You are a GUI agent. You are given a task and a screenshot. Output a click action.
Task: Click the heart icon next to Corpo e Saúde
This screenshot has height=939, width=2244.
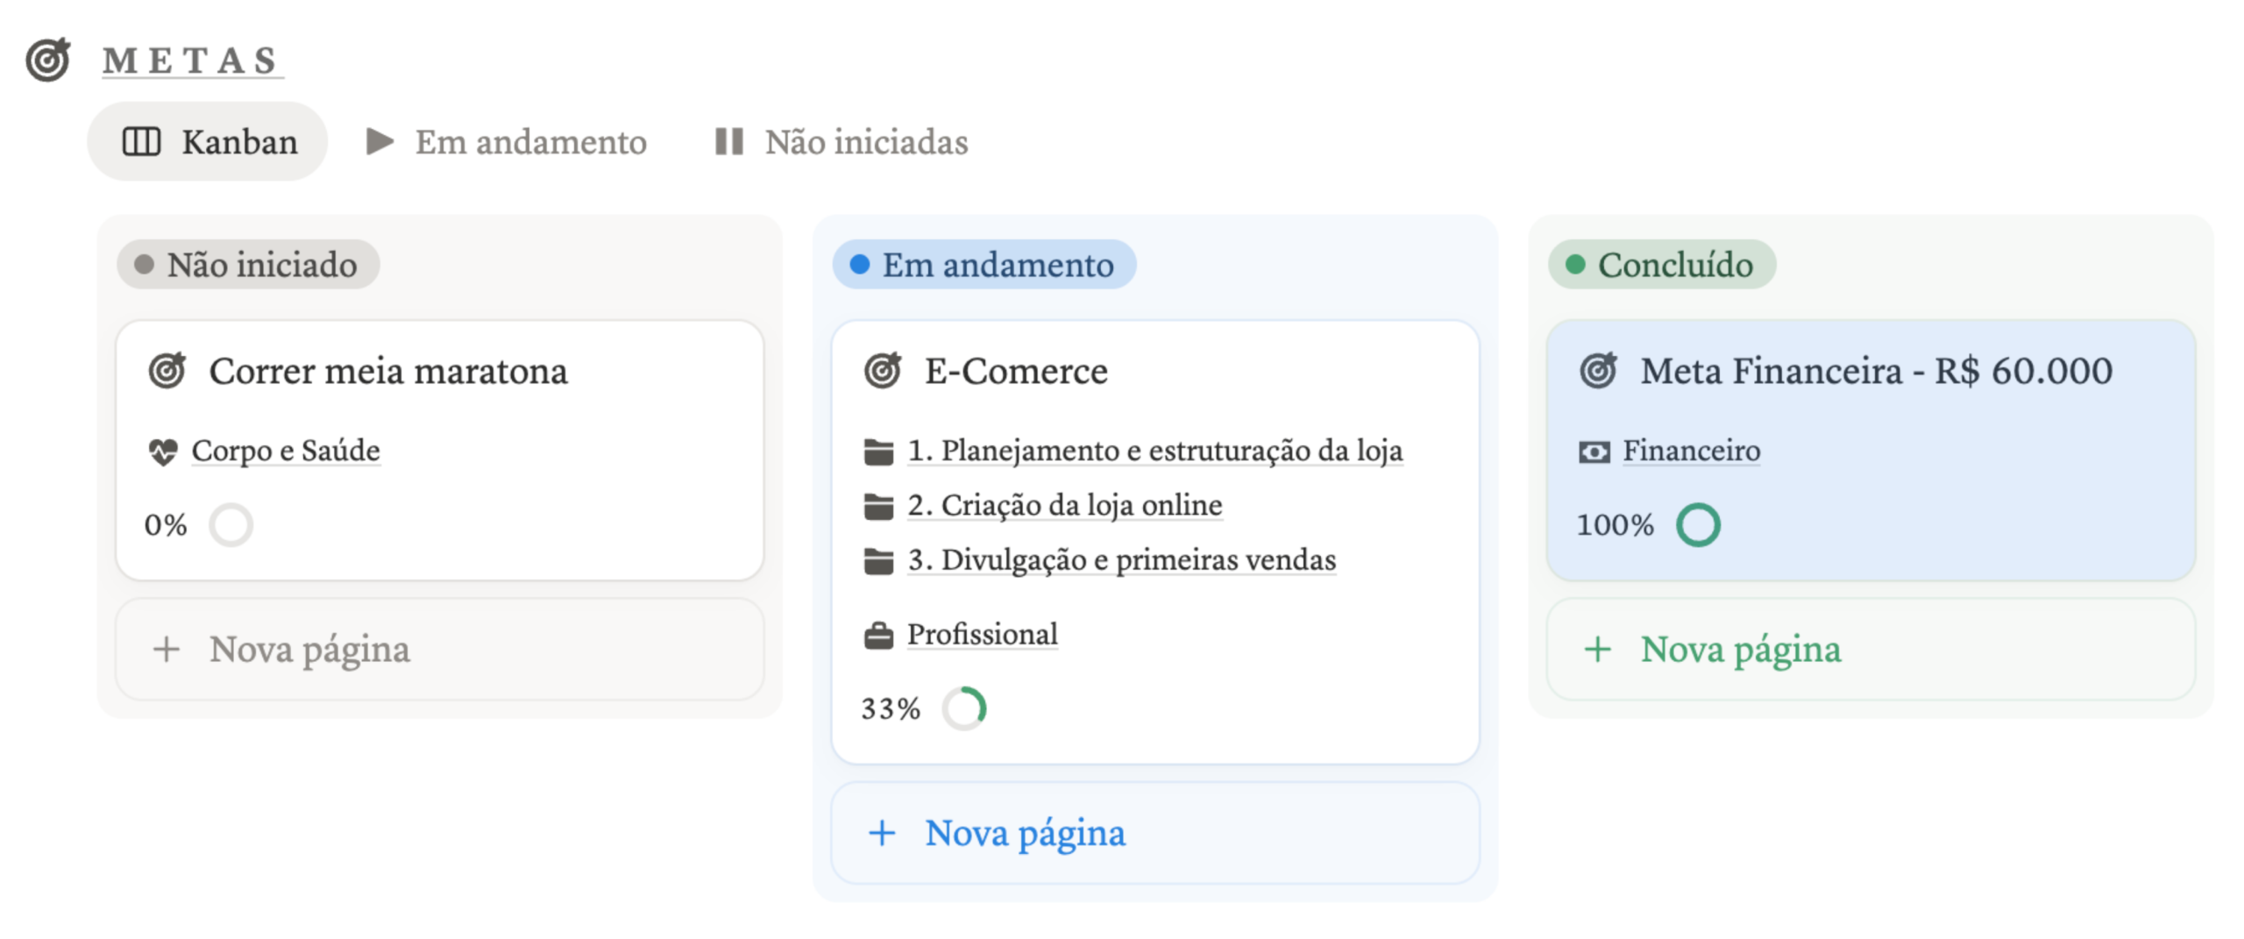pyautogui.click(x=163, y=452)
